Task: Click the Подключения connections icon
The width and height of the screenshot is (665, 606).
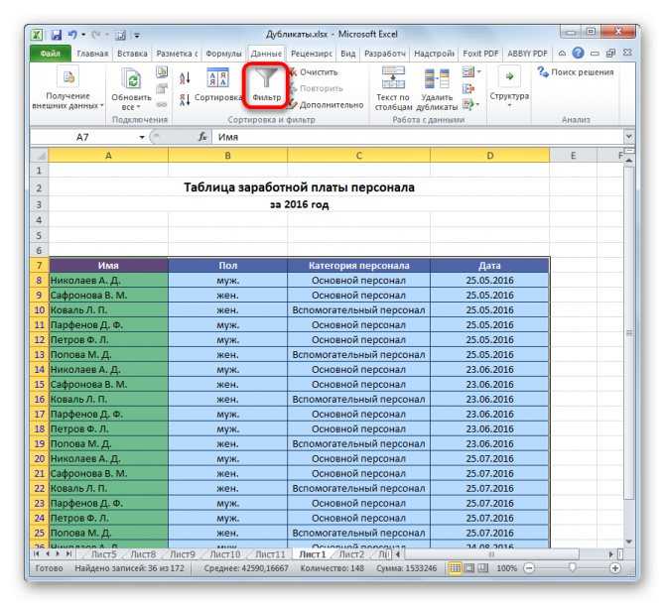Action: pyautogui.click(x=162, y=72)
